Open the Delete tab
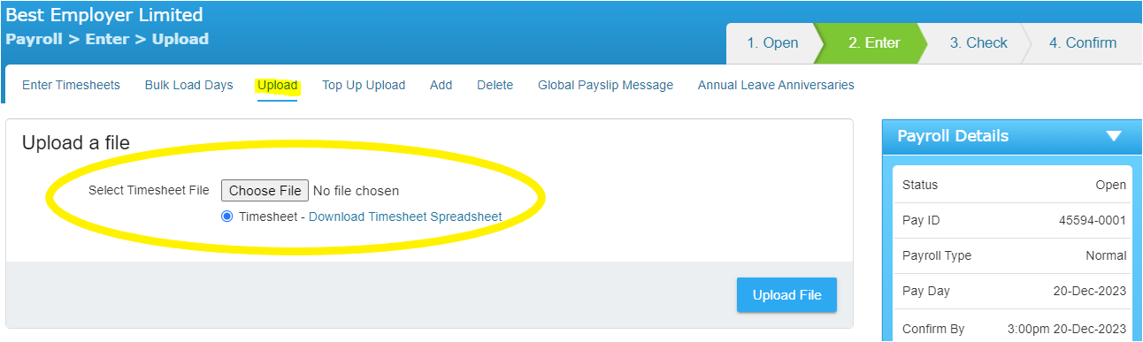Screen dimensions: 1143x342 tap(495, 86)
